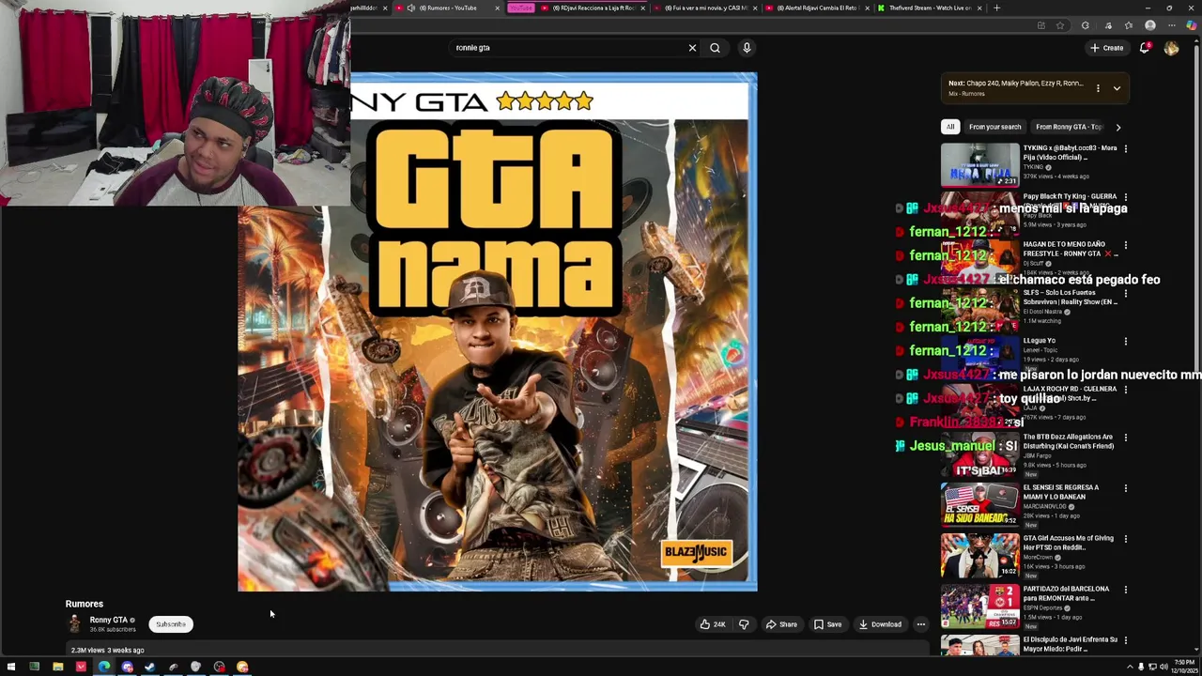1202x676 pixels.
Task: Open more actions ellipsis under video
Action: point(920,624)
